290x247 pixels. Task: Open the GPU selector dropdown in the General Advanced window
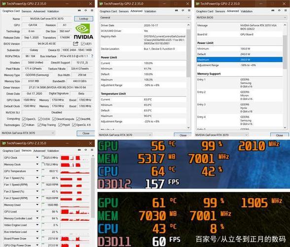pos(125,135)
